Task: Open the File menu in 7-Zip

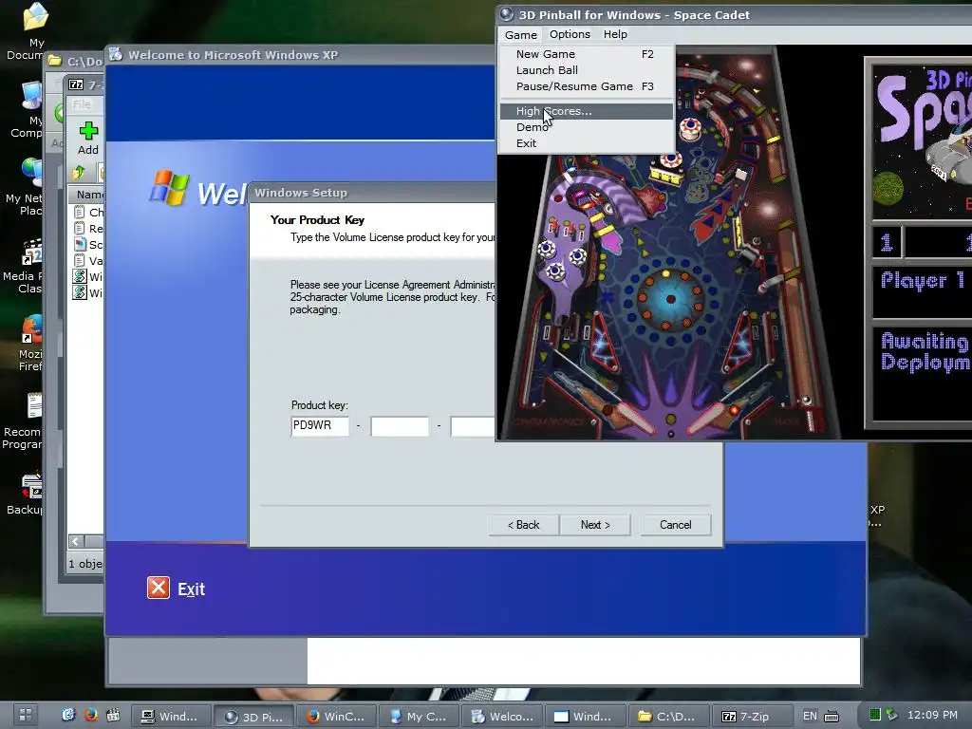Action: [82, 104]
